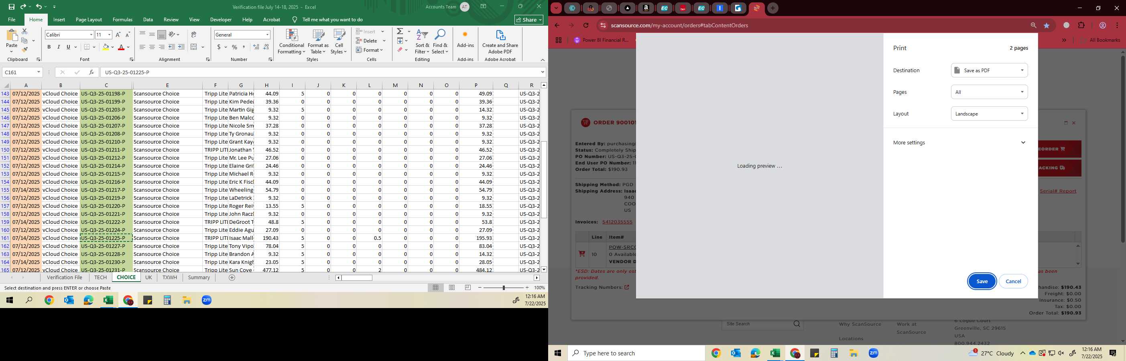This screenshot has width=1126, height=361.
Task: Toggle Wrap Text in Alignment group
Action: tap(194, 34)
